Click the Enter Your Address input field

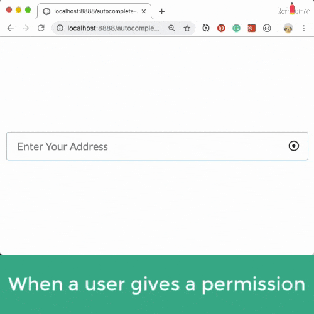coord(157,146)
